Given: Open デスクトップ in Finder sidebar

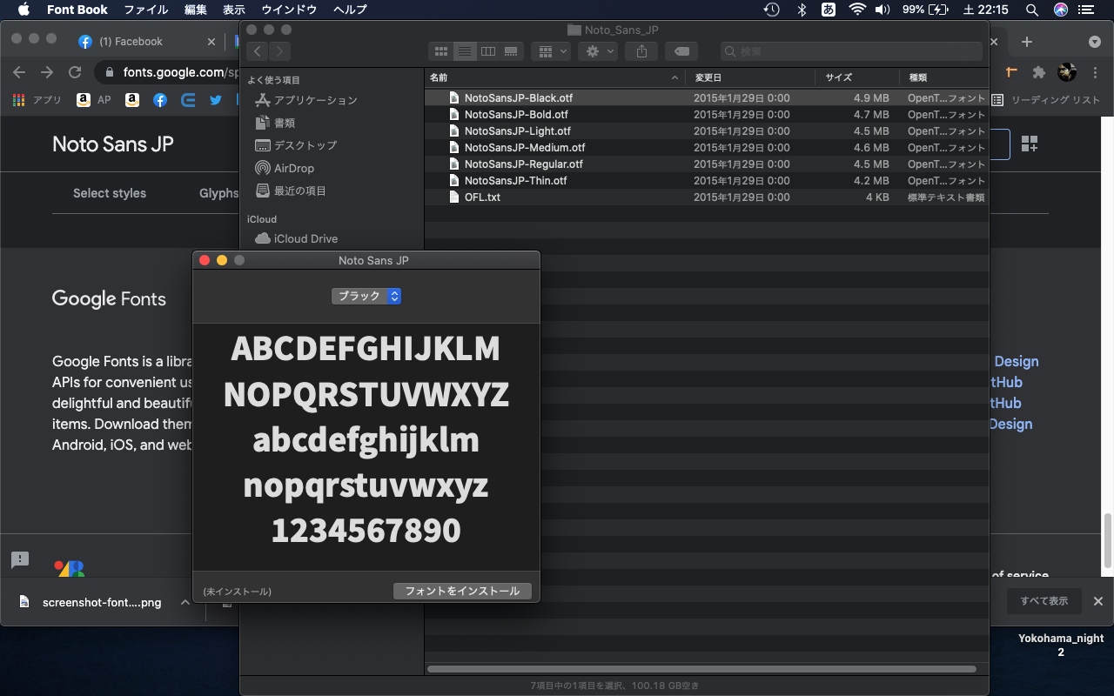Looking at the screenshot, I should coord(296,145).
